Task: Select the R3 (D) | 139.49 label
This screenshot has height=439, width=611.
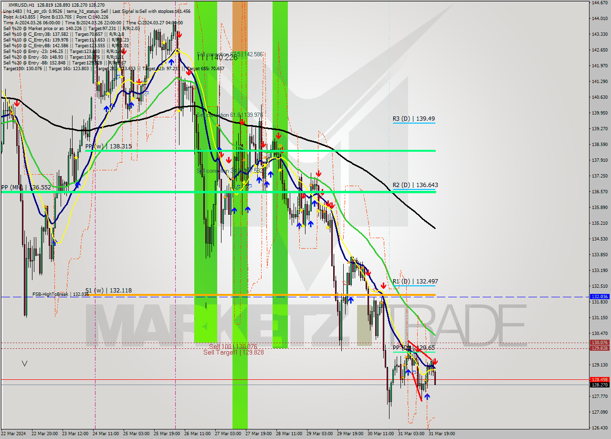Action: point(414,119)
